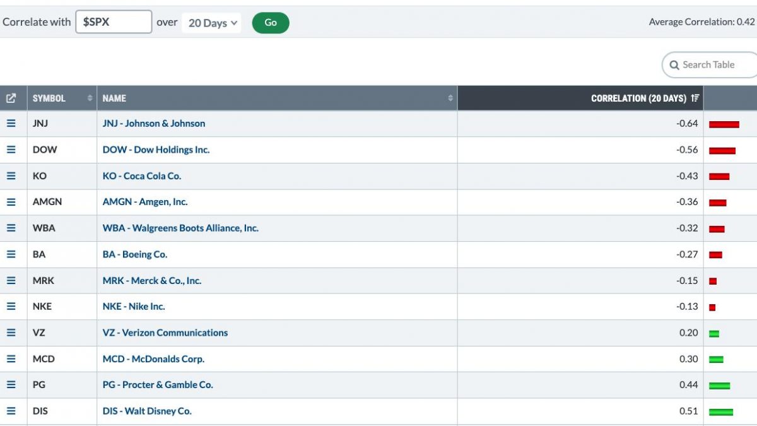Click the -0.64 correlation value
Screen dimensions: 757x426
pos(687,124)
